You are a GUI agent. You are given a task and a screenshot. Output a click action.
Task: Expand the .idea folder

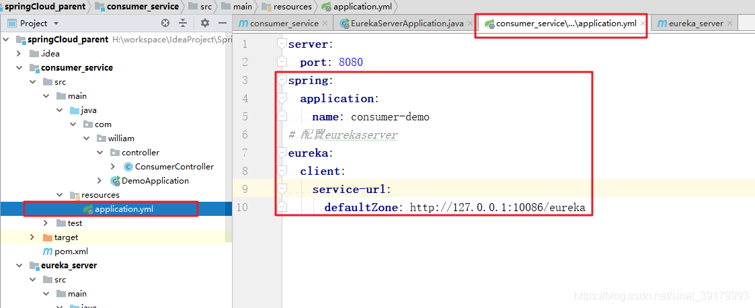point(19,54)
